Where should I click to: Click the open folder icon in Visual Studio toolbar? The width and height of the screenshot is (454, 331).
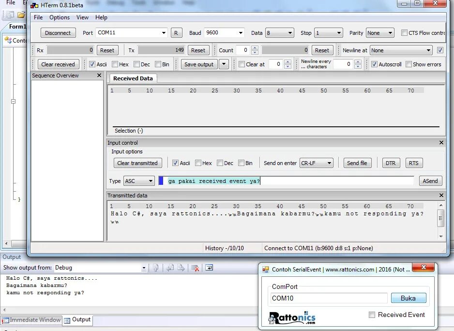pyautogui.click(x=21, y=15)
